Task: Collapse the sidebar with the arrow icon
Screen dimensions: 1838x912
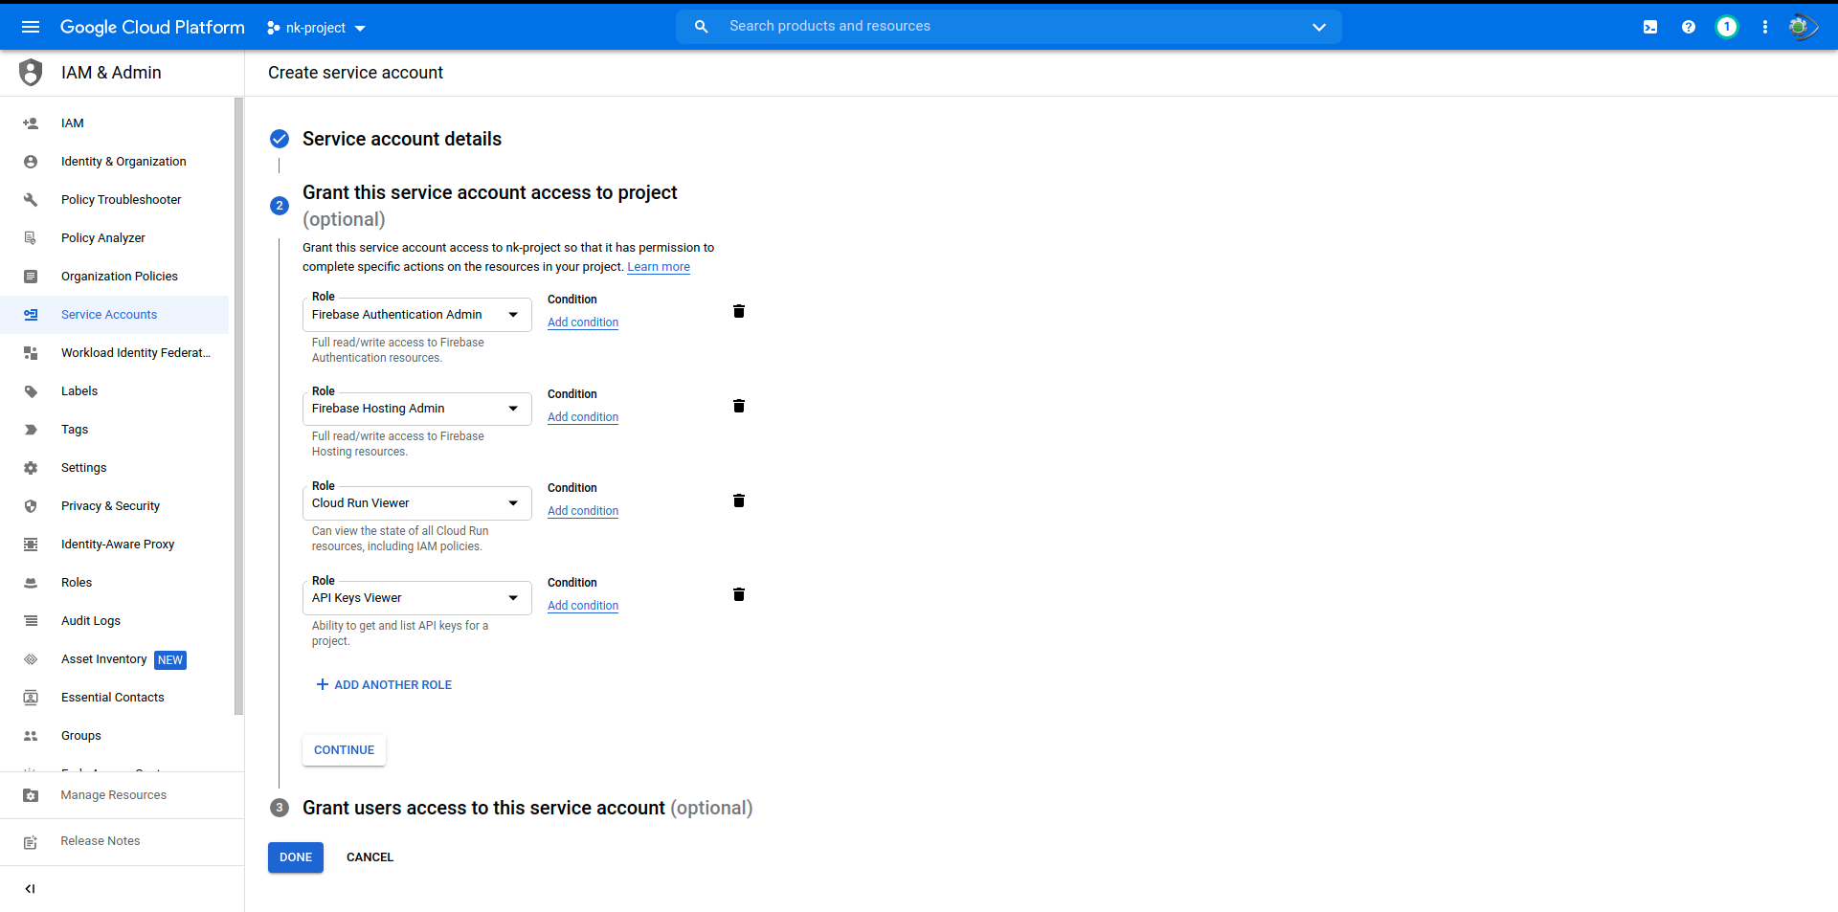Action: tap(31, 889)
